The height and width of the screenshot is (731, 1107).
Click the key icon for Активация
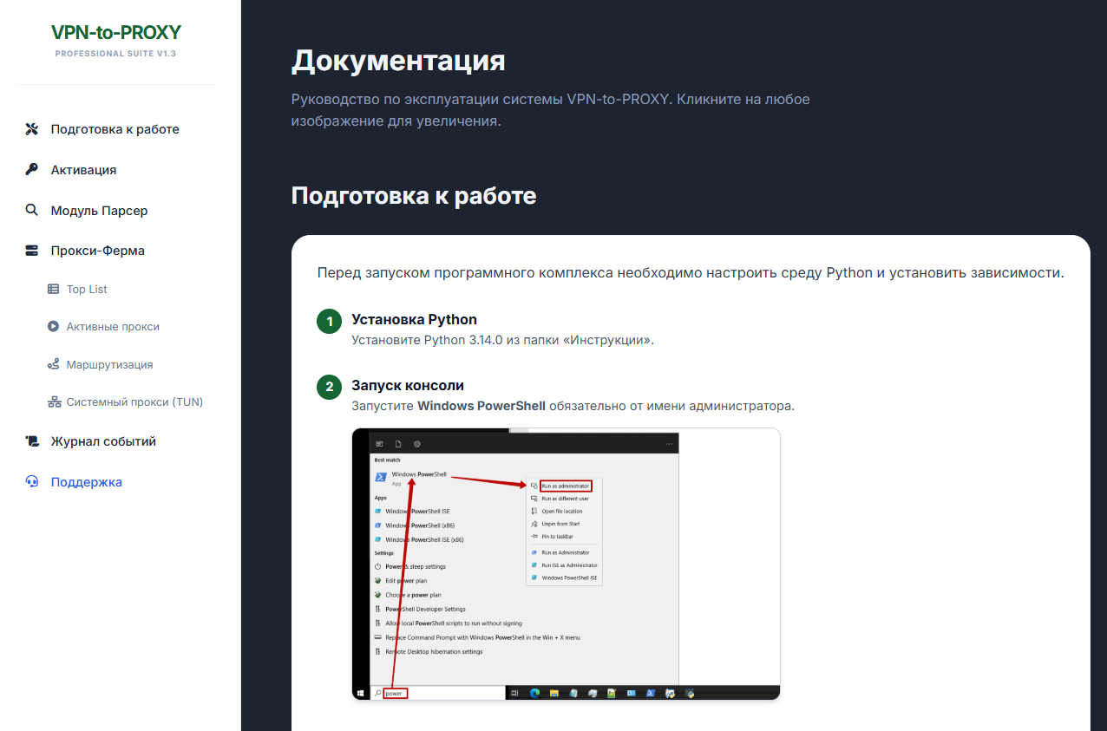(32, 170)
